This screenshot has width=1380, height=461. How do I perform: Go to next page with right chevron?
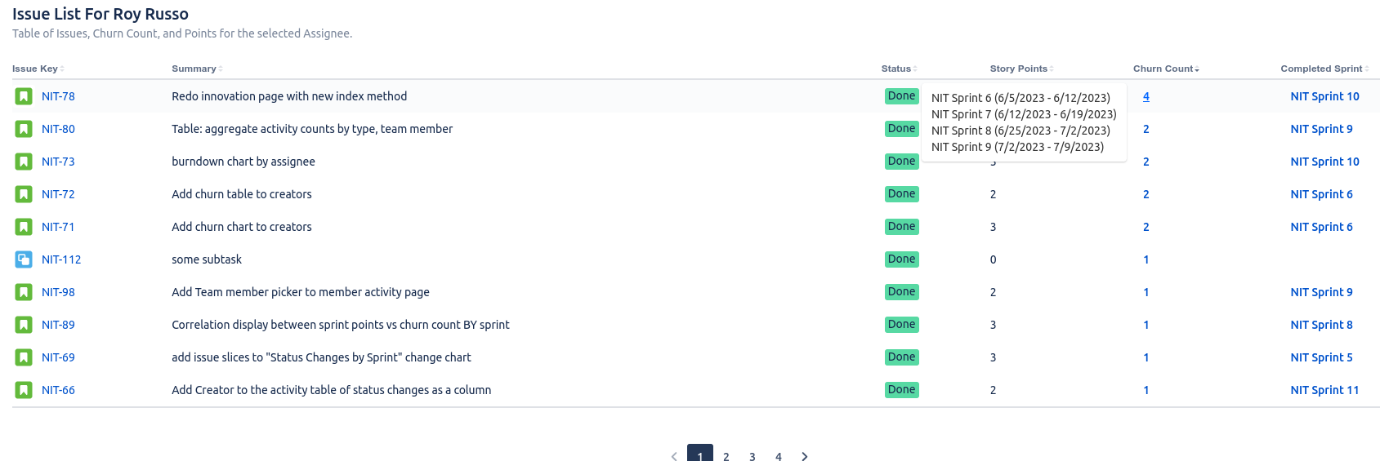[805, 456]
